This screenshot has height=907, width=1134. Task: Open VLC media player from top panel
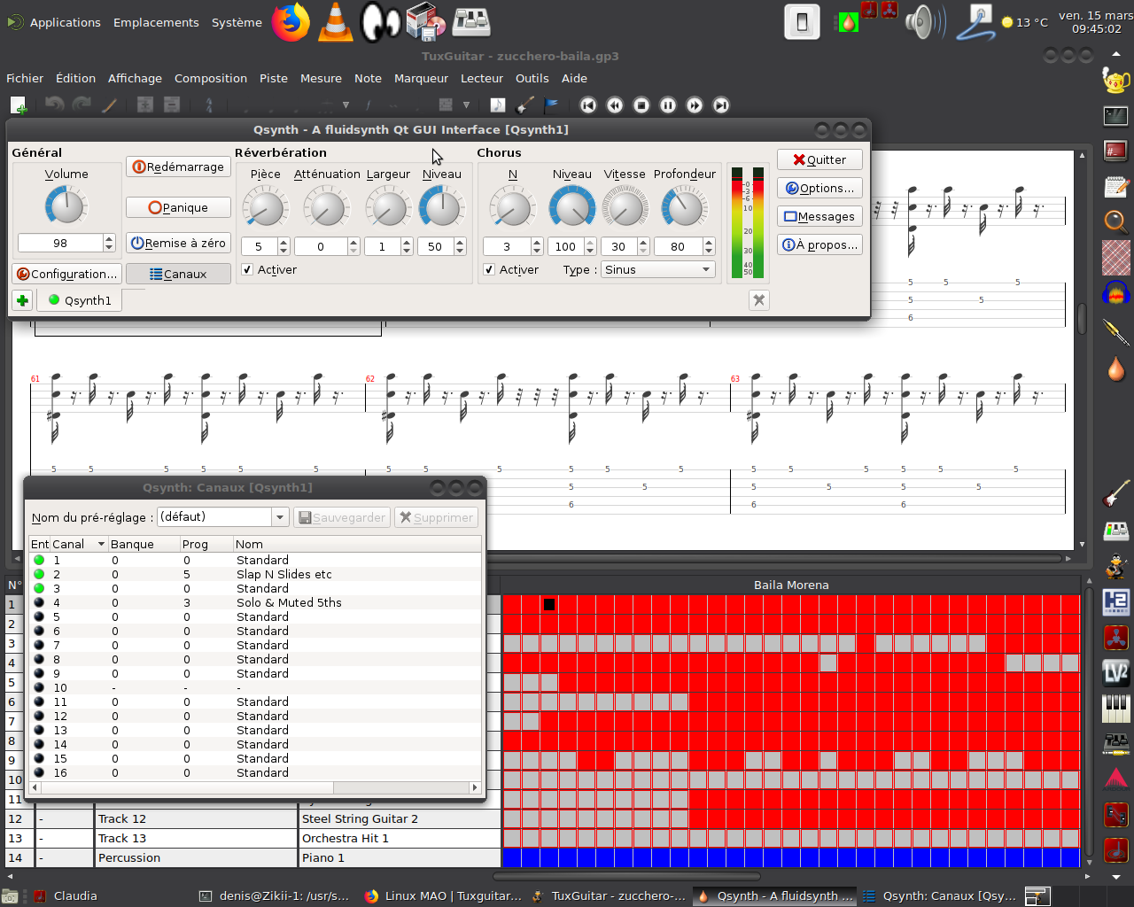point(335,22)
